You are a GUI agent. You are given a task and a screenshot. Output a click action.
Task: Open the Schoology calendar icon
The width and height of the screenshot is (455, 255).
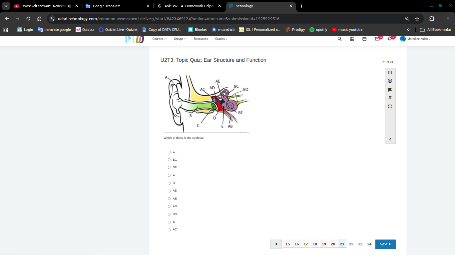(364, 39)
